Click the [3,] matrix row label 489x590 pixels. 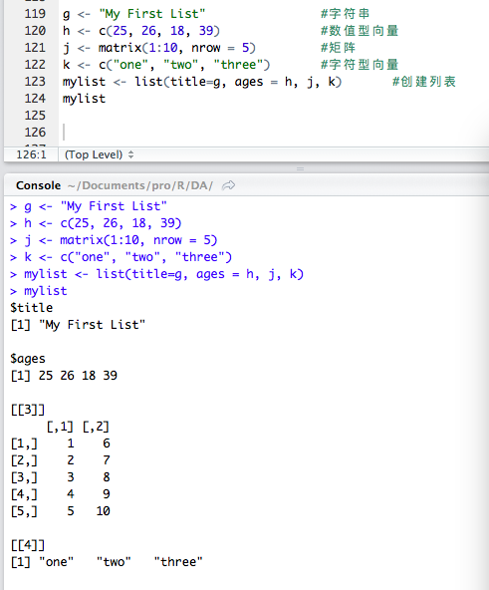pos(24,477)
